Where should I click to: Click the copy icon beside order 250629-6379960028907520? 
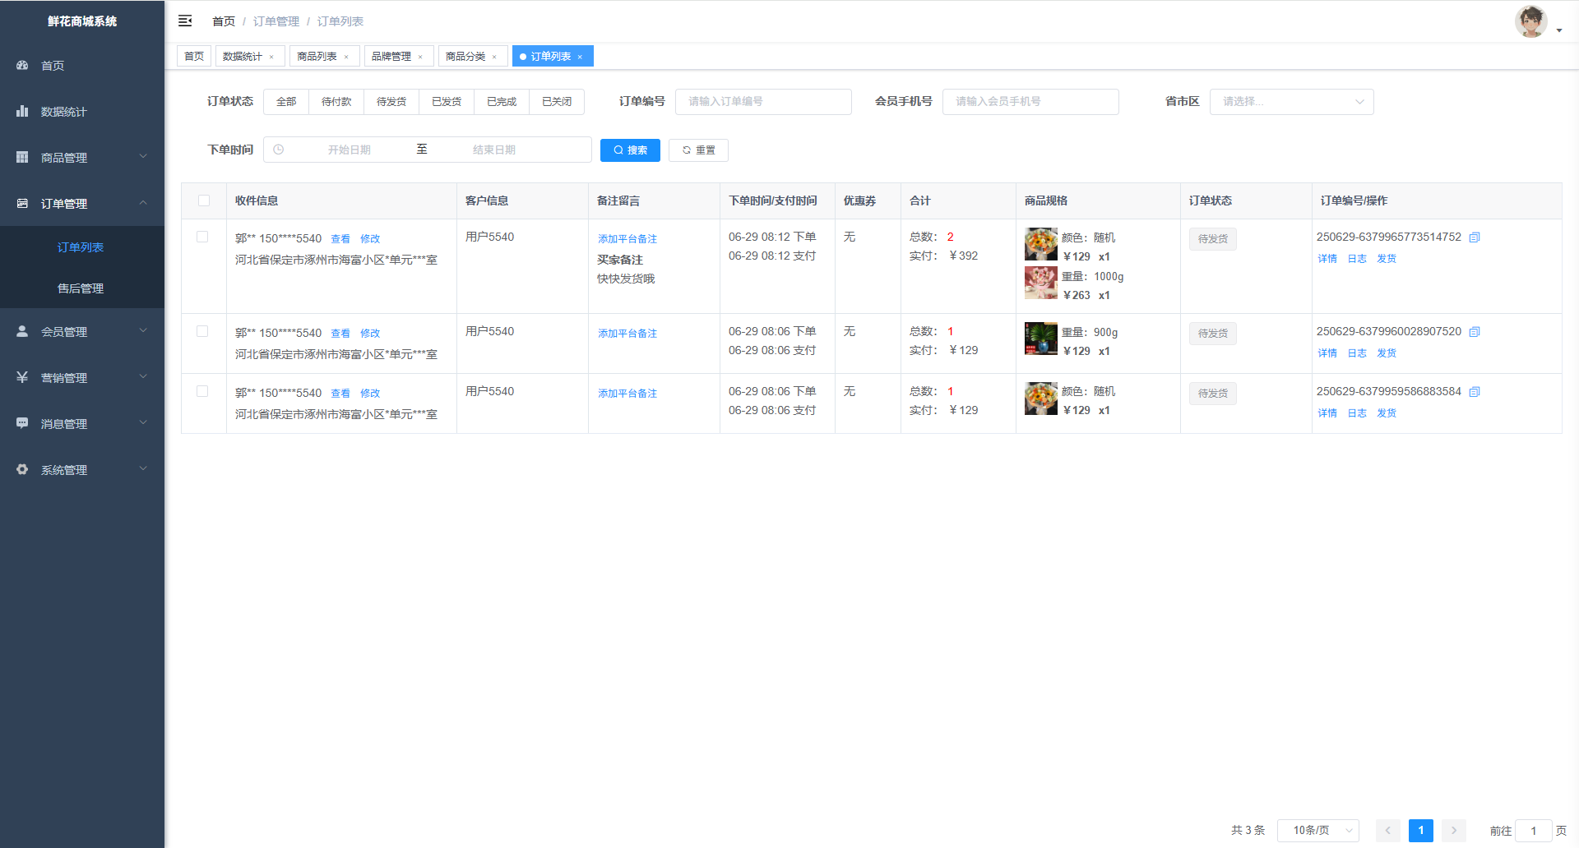click(1475, 332)
